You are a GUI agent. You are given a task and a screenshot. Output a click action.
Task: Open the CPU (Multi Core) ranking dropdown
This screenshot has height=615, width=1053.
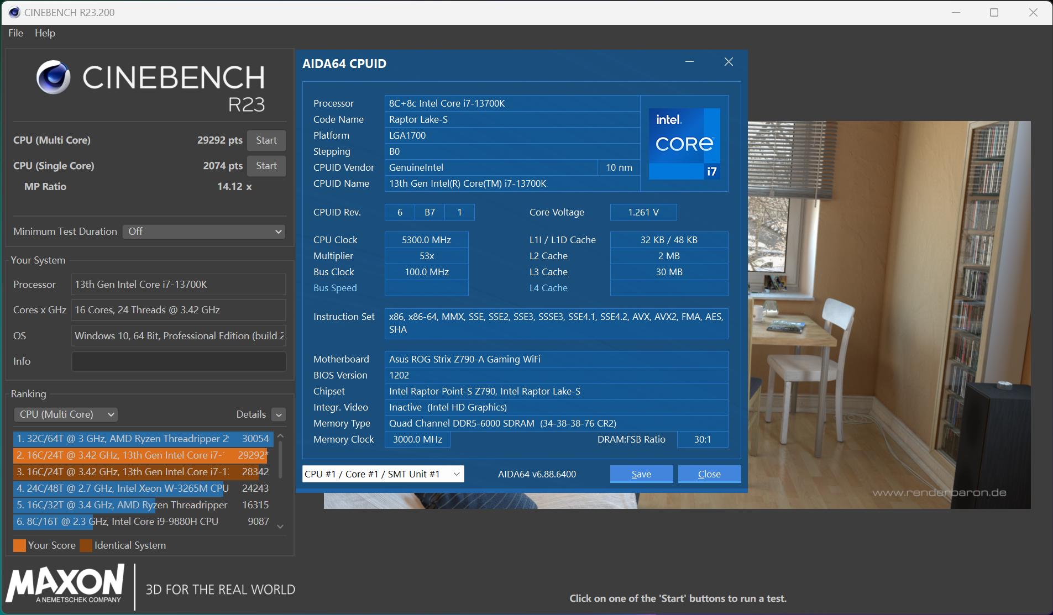coord(66,414)
